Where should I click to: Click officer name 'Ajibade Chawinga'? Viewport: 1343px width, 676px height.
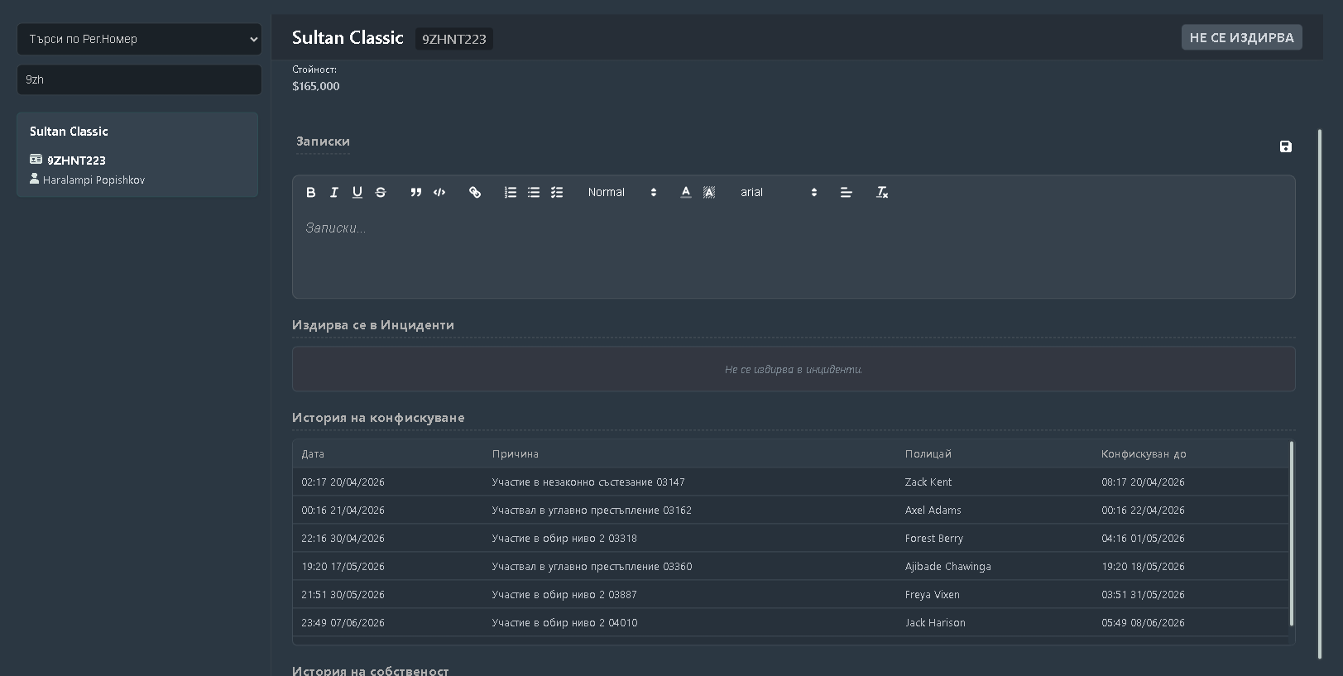(x=948, y=567)
